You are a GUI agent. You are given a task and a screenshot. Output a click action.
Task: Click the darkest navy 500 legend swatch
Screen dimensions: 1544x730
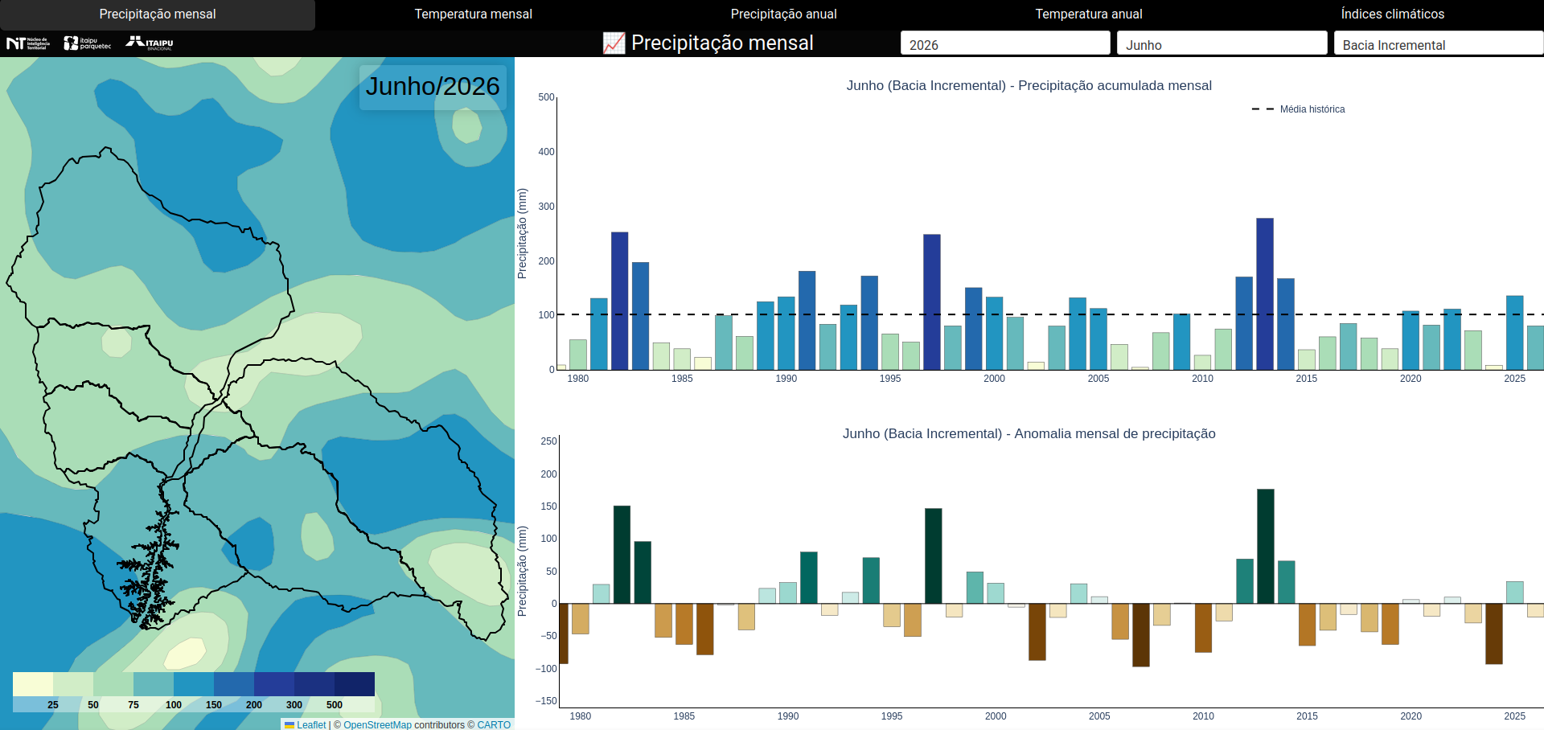(x=355, y=684)
